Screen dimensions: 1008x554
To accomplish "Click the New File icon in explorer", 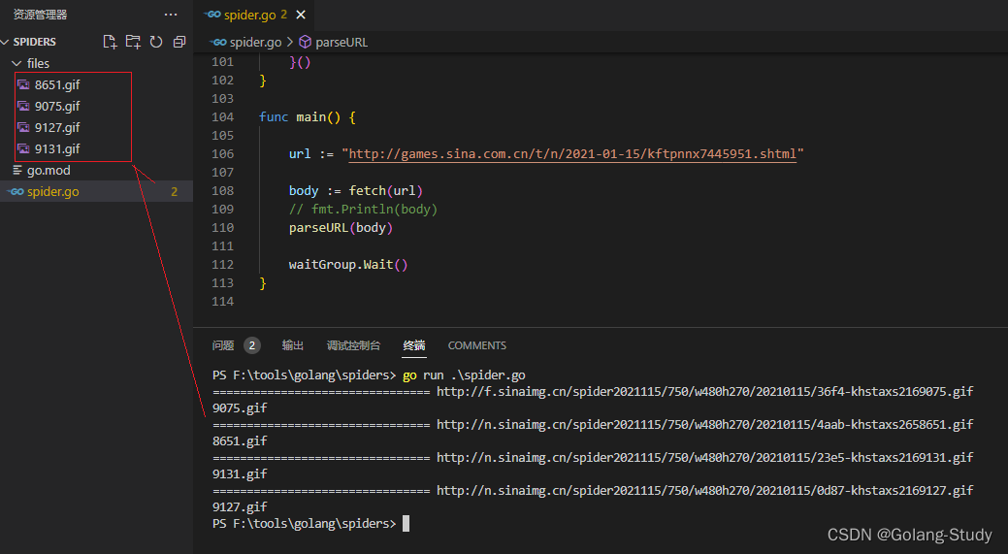I will pyautogui.click(x=110, y=42).
